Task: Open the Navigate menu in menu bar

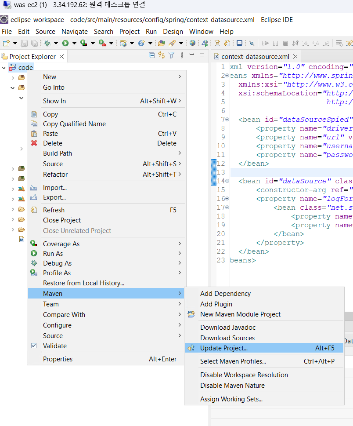Action: 75,32
